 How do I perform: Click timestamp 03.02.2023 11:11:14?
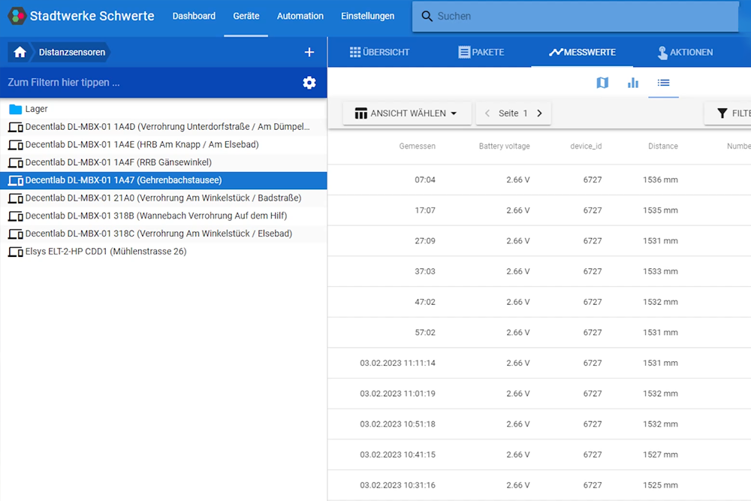tap(397, 363)
